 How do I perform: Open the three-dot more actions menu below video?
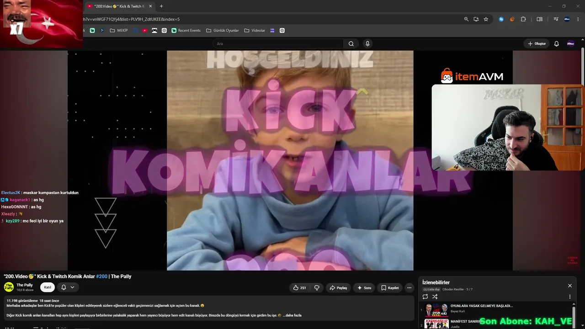tap(409, 288)
